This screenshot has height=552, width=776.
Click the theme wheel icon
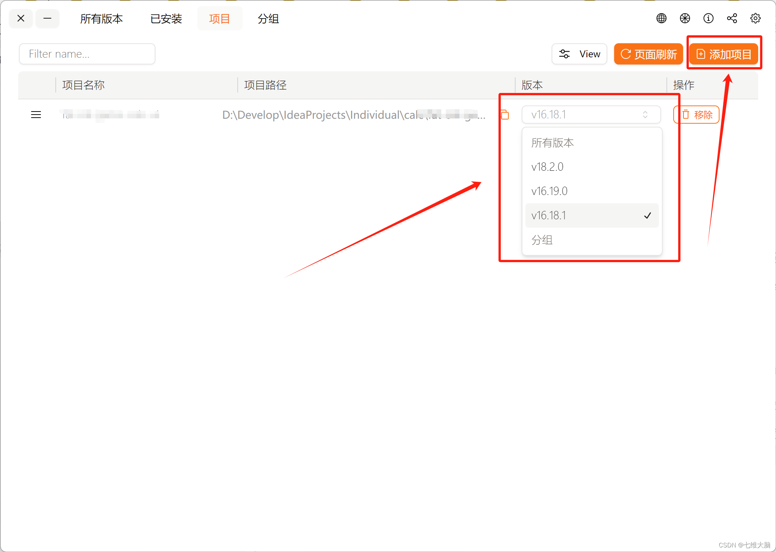(x=685, y=18)
